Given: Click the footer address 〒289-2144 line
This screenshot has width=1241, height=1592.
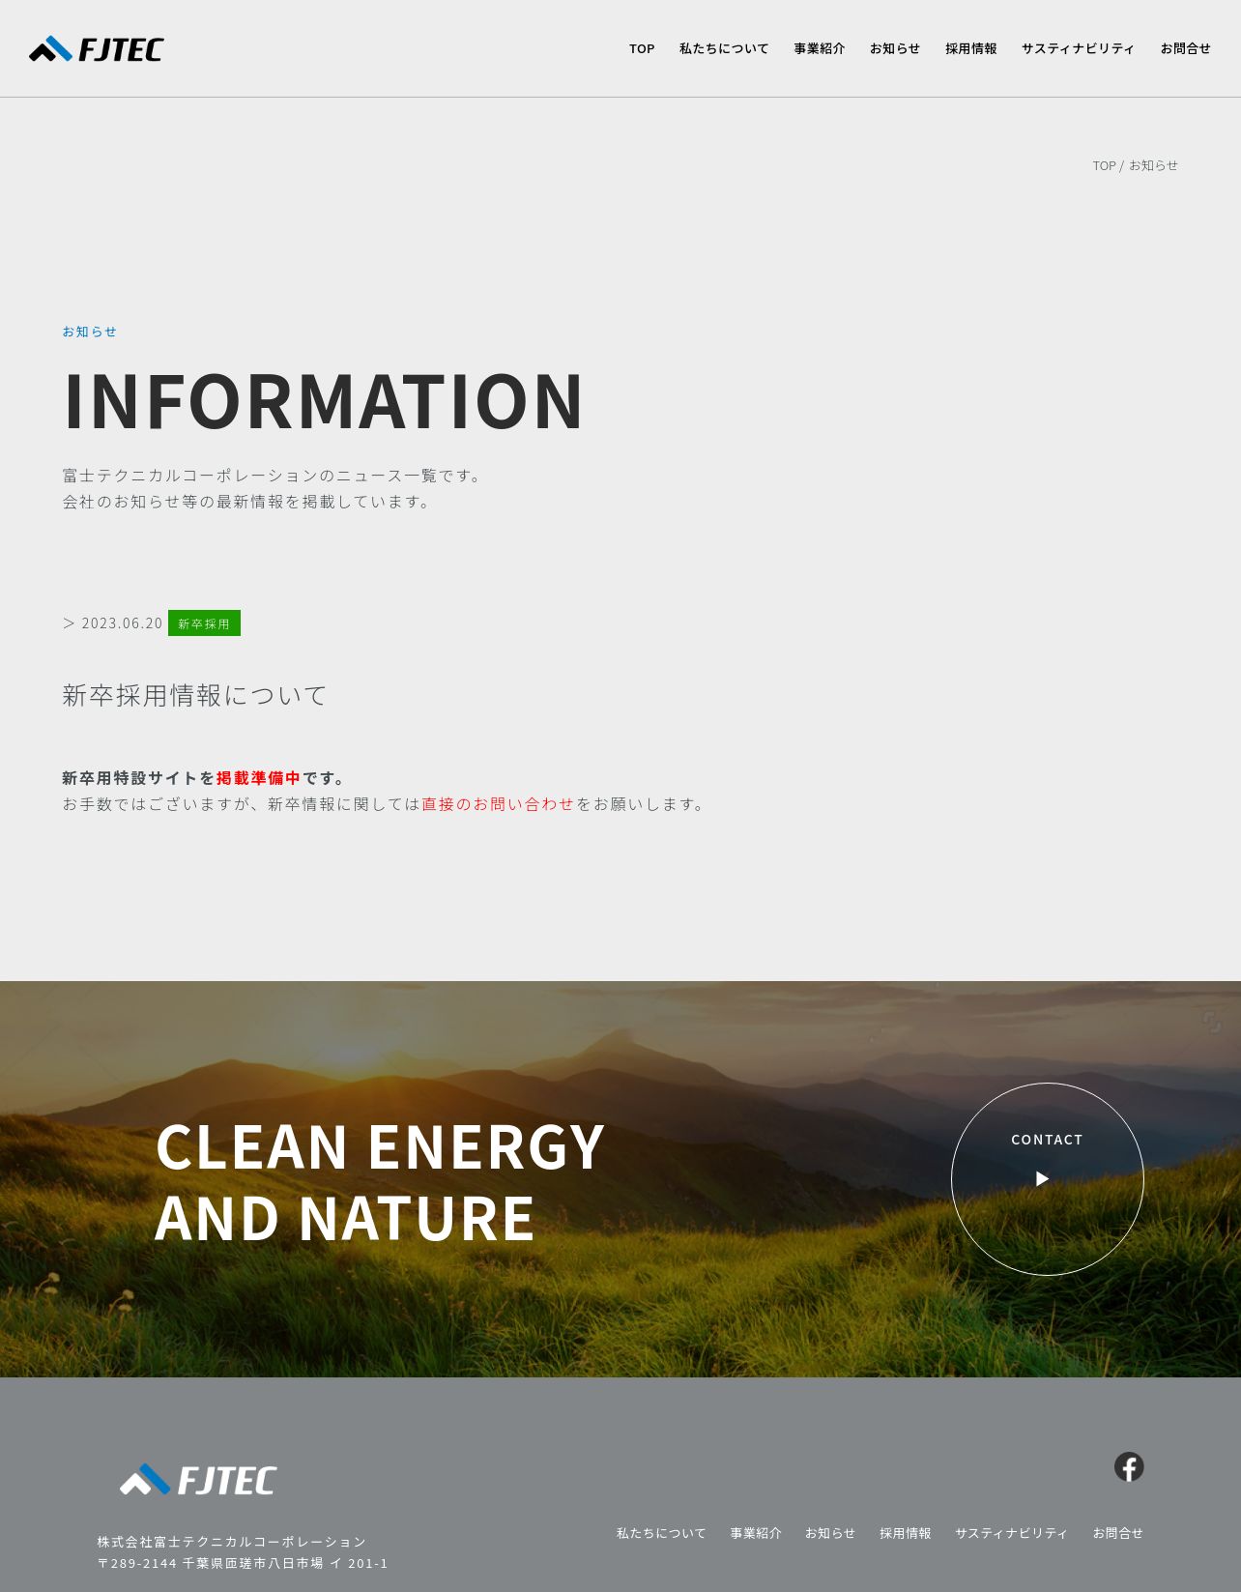Looking at the screenshot, I should click(x=243, y=1563).
